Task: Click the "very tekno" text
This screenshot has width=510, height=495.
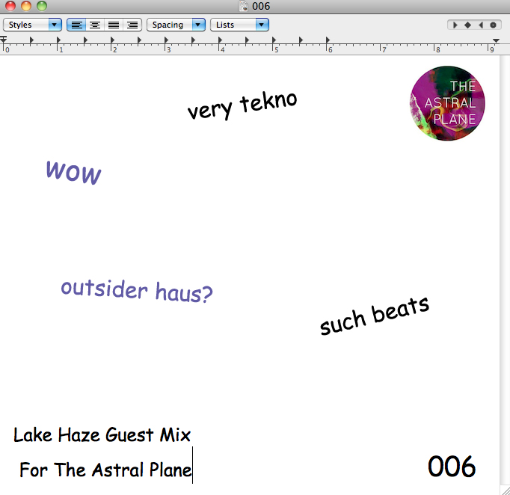Action: [x=242, y=105]
